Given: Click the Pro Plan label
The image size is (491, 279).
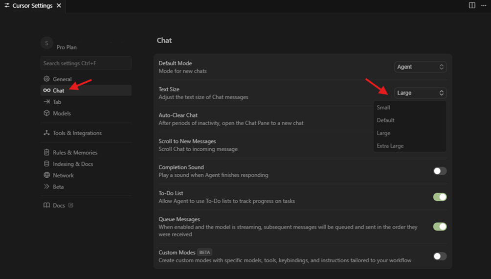Looking at the screenshot, I should (x=67, y=47).
